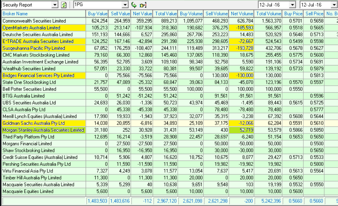This screenshot has width=338, height=206.
Task: Click the pointing hand select icon
Action: pyautogui.click(x=143, y=5)
